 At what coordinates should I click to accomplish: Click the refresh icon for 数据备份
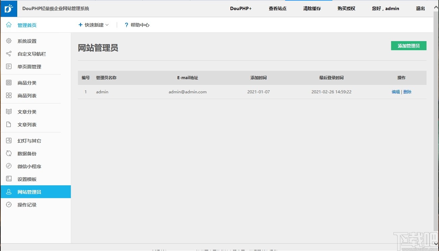tap(9, 154)
